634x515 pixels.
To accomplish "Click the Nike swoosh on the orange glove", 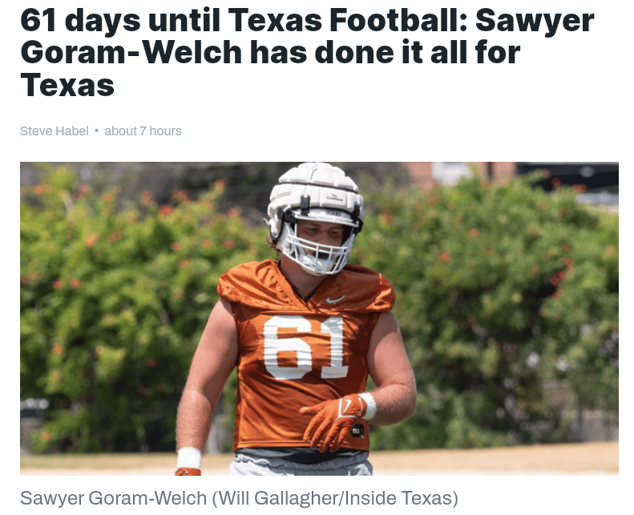I will pos(347,408).
